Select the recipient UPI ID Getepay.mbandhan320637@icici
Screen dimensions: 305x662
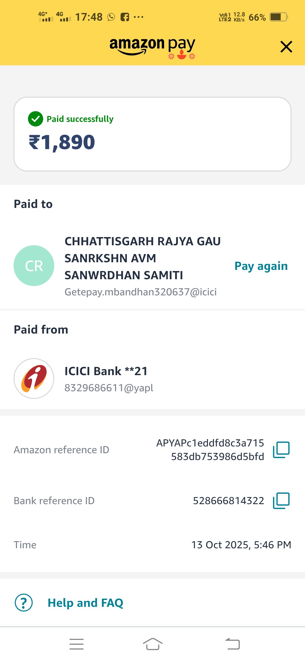[x=141, y=292]
